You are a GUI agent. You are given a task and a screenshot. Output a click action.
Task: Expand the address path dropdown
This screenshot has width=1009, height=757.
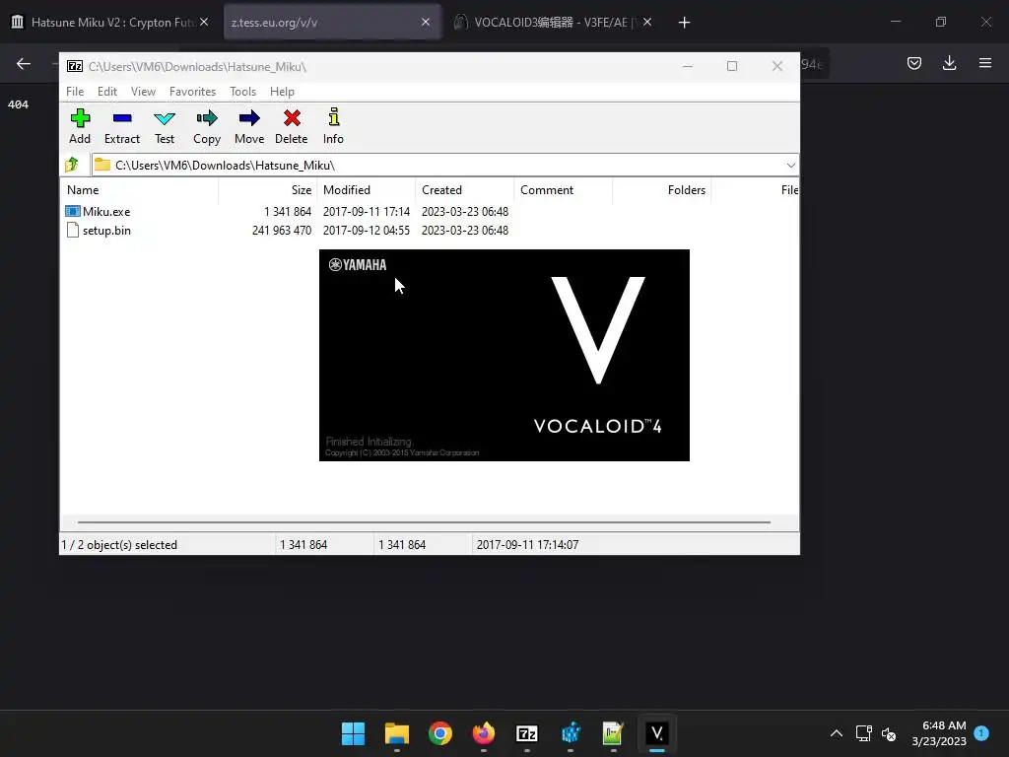click(x=791, y=166)
